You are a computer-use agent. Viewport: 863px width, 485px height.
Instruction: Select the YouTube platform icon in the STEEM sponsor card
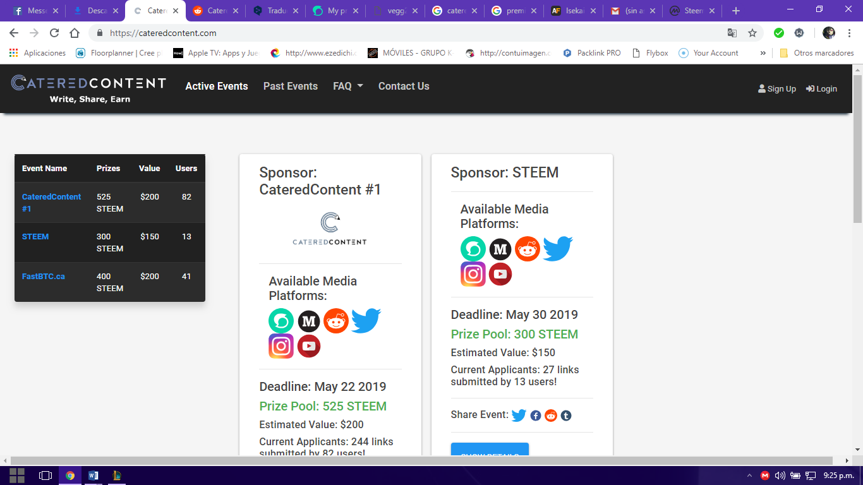500,274
